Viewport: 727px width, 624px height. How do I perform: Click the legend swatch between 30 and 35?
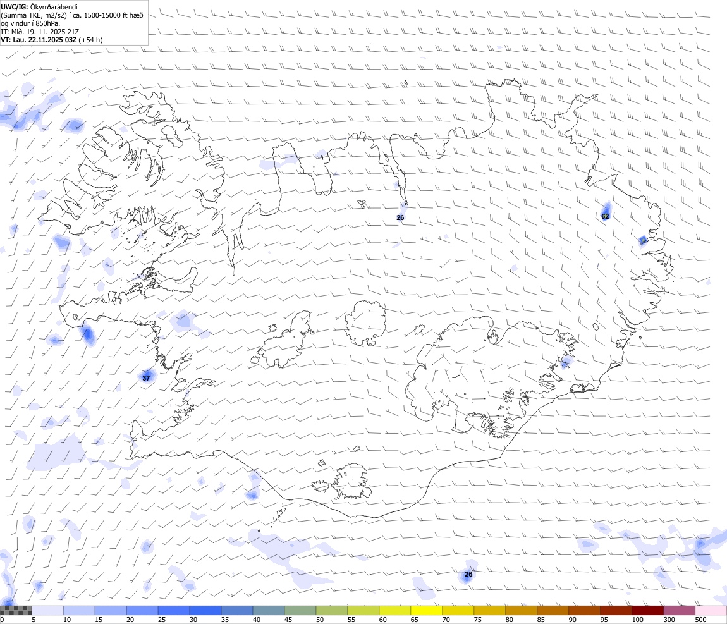[205, 610]
